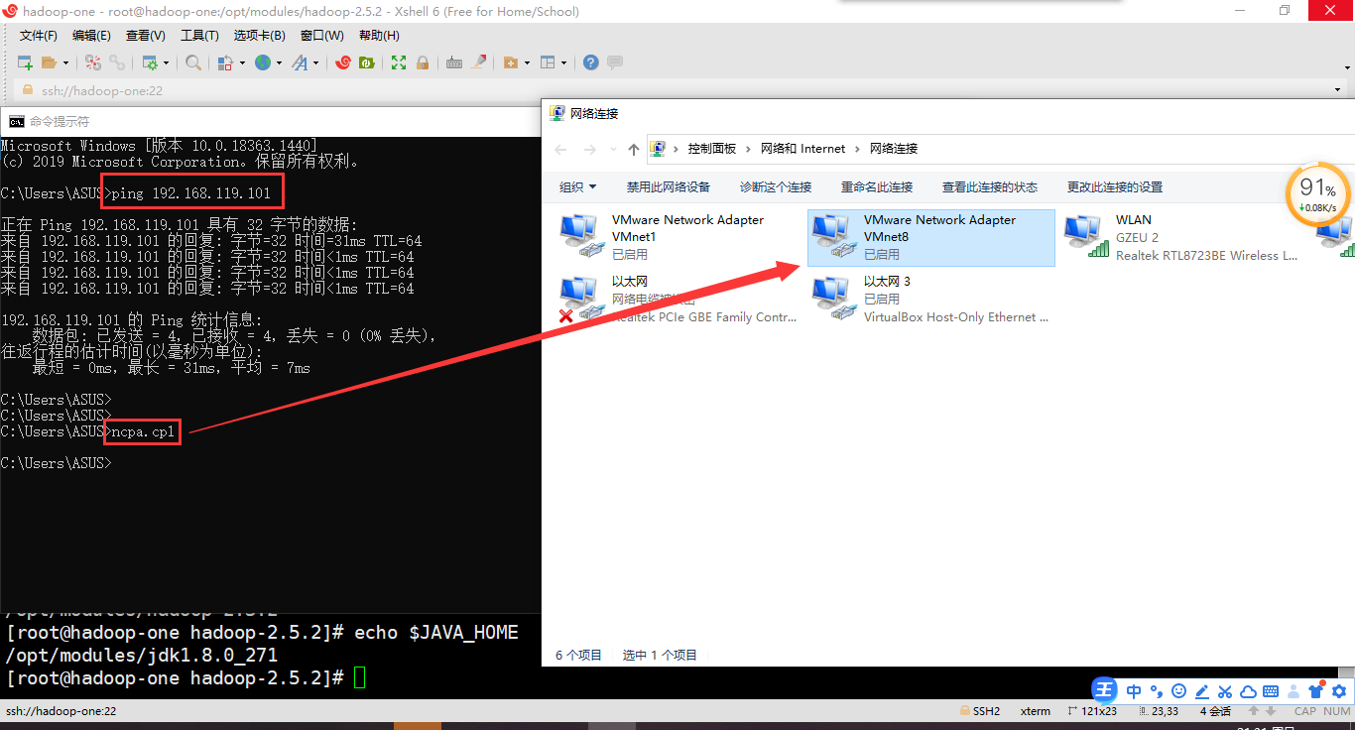1355x730 pixels.
Task: Click the Lock screen padlock icon
Action: pyautogui.click(x=423, y=62)
